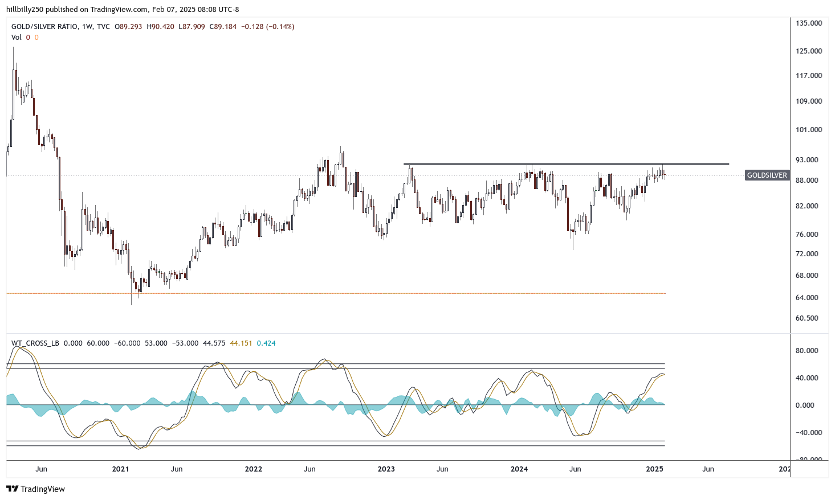Image resolution: width=835 pixels, height=500 pixels.
Task: Click the 2025 label on time axis
Action: coord(654,469)
